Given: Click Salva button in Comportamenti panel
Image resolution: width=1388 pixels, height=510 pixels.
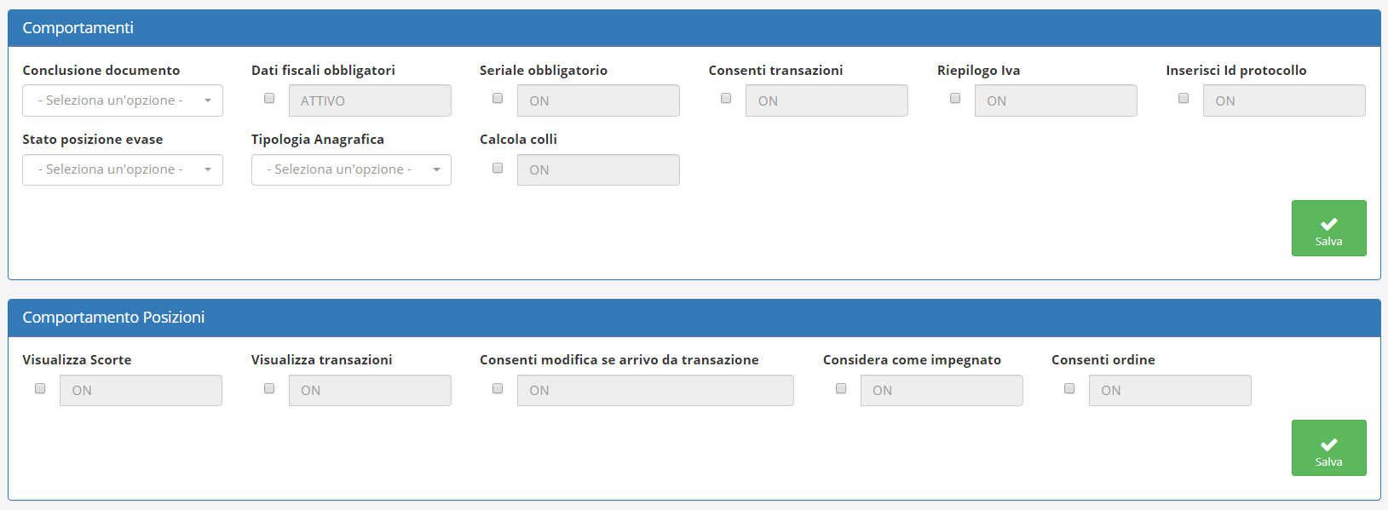Looking at the screenshot, I should pos(1328,228).
